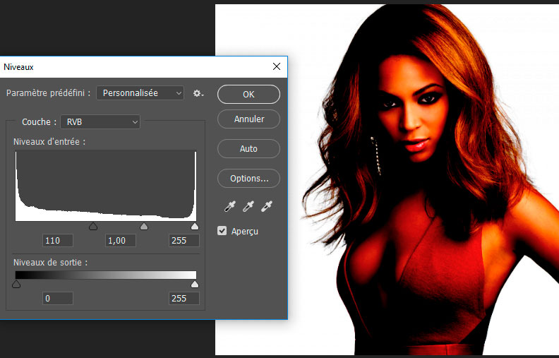The height and width of the screenshot is (358, 559).
Task: Select the white point eyedropper
Action: (x=266, y=207)
